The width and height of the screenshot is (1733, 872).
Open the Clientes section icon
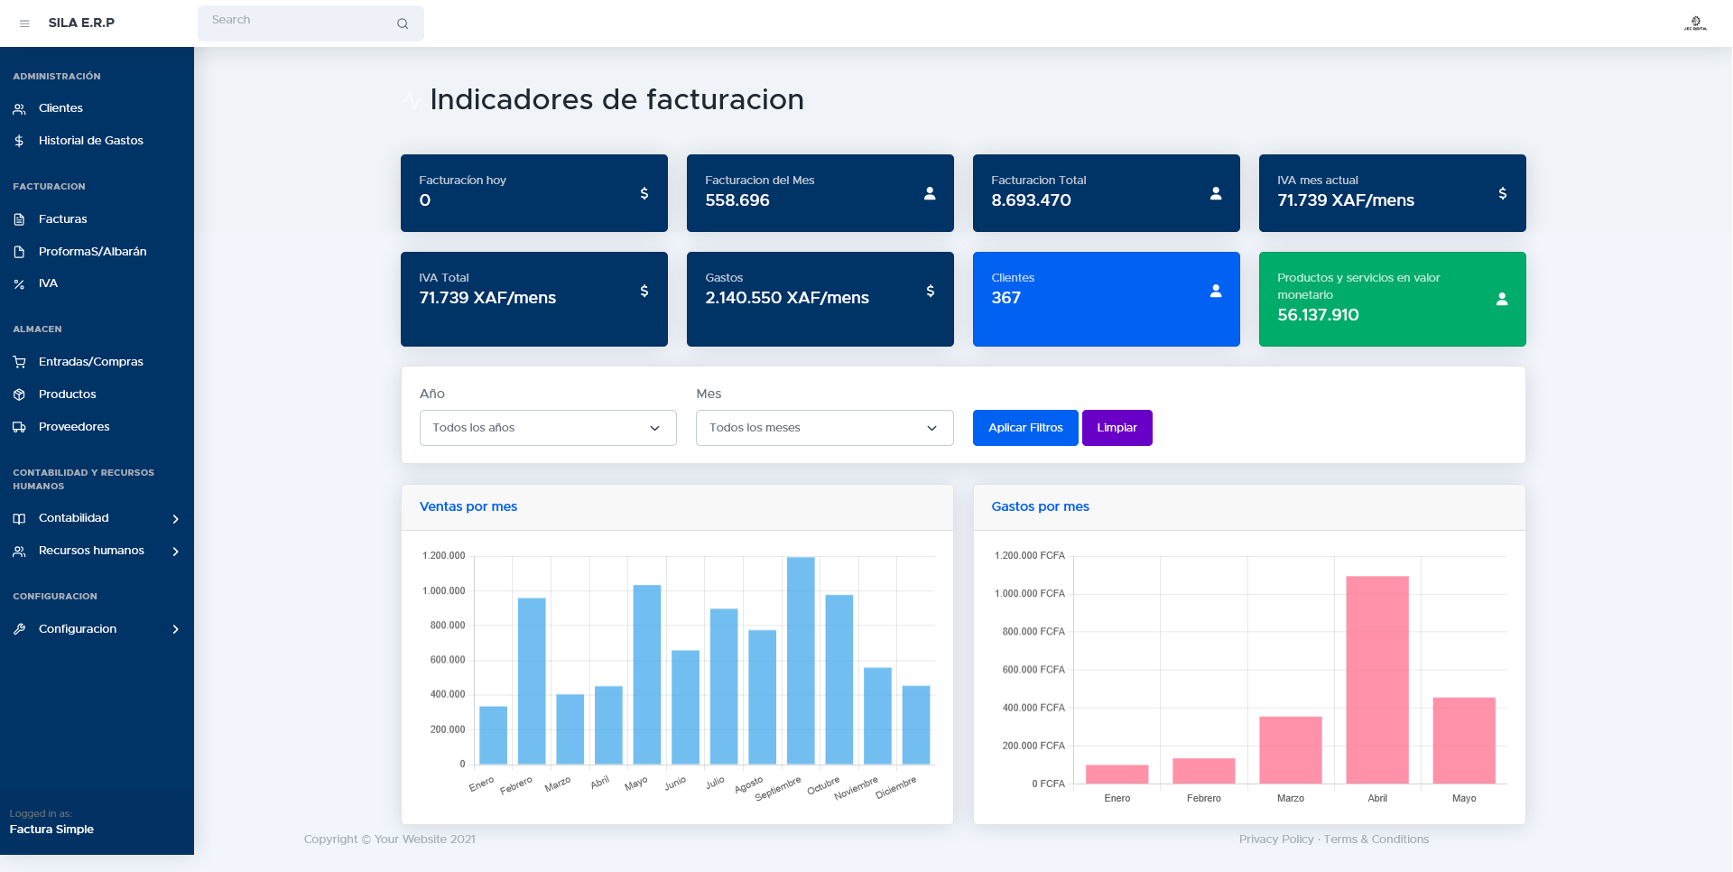point(19,108)
